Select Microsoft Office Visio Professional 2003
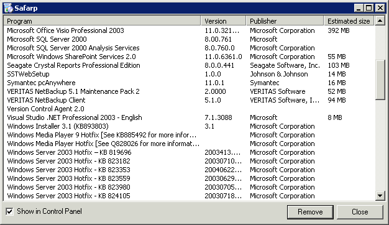 point(65,30)
